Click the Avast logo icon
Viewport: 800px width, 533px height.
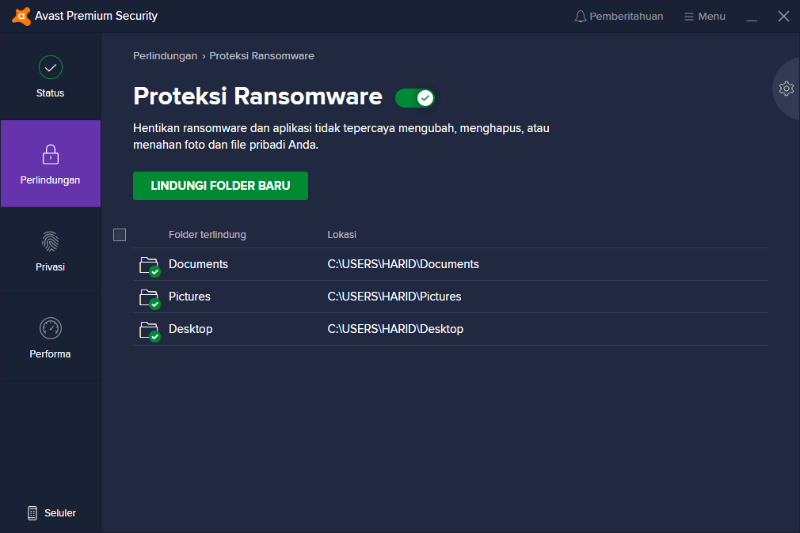coord(21,16)
